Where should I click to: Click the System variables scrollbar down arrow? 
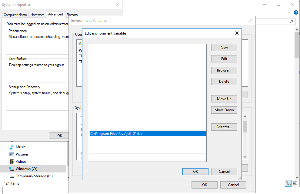point(245,157)
